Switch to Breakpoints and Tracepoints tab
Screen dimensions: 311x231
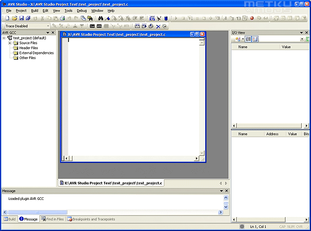pos(91,219)
